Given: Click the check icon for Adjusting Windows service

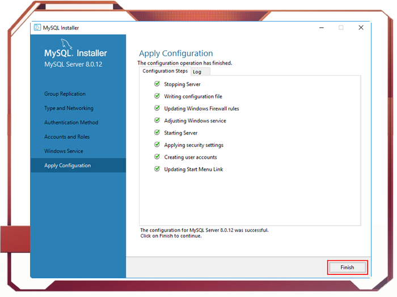Looking at the screenshot, I should (x=157, y=120).
